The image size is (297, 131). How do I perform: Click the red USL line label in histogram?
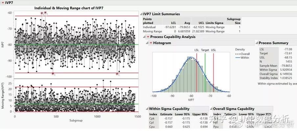coord(213,50)
